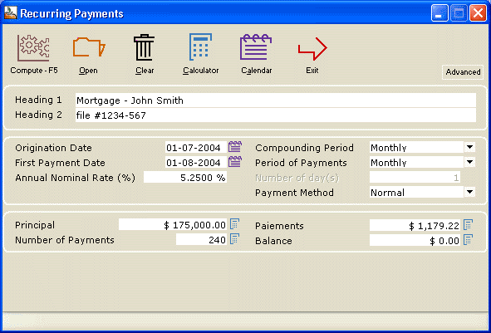Screen dimensions: 491x333
Task: Clear the form using the trash can icon
Action: [x=145, y=47]
